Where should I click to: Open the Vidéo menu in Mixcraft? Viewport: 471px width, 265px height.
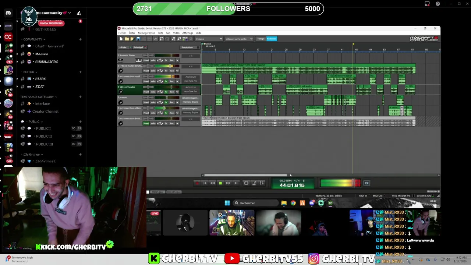pyautogui.click(x=176, y=33)
